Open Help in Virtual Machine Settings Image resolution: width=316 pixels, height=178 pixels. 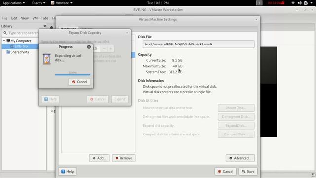pos(67,172)
